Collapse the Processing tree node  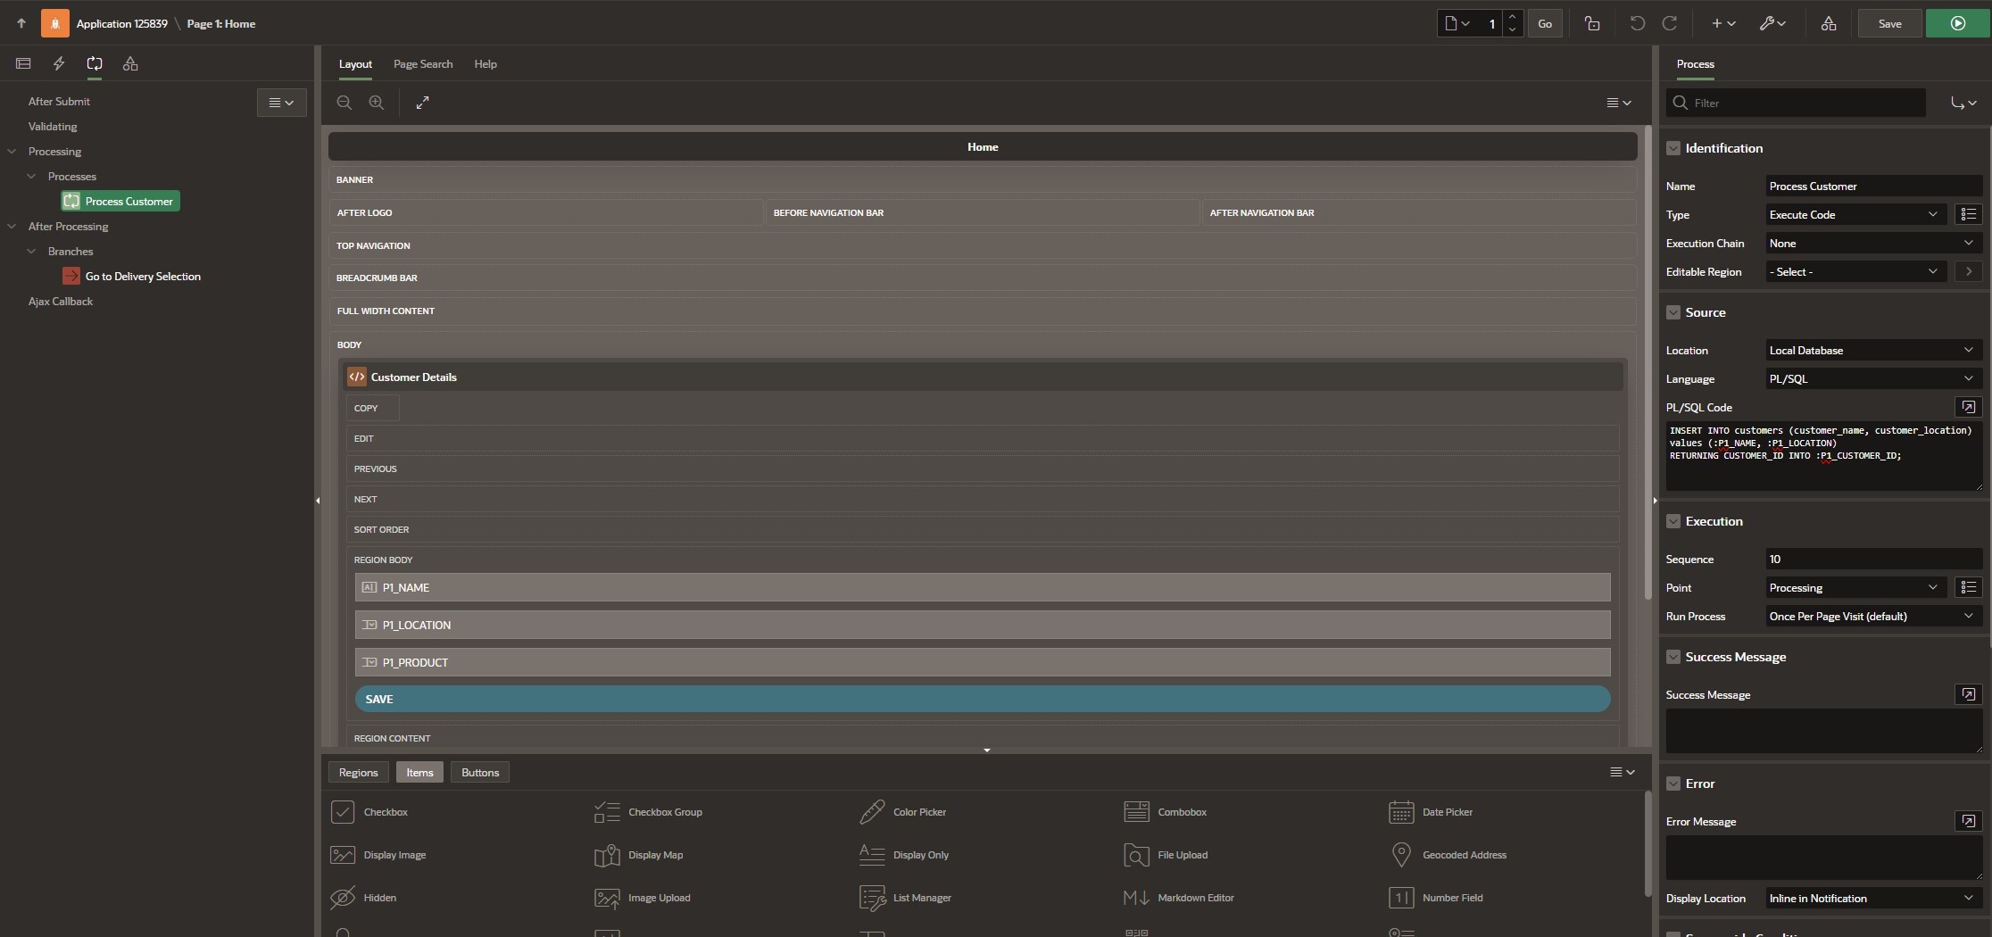[12, 152]
